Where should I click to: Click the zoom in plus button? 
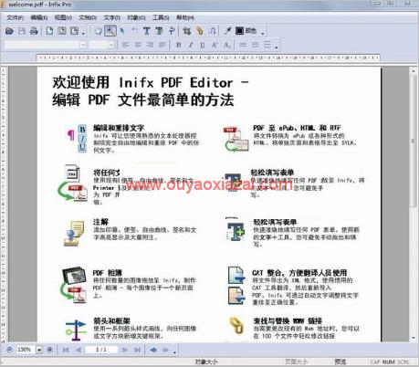coord(50,350)
